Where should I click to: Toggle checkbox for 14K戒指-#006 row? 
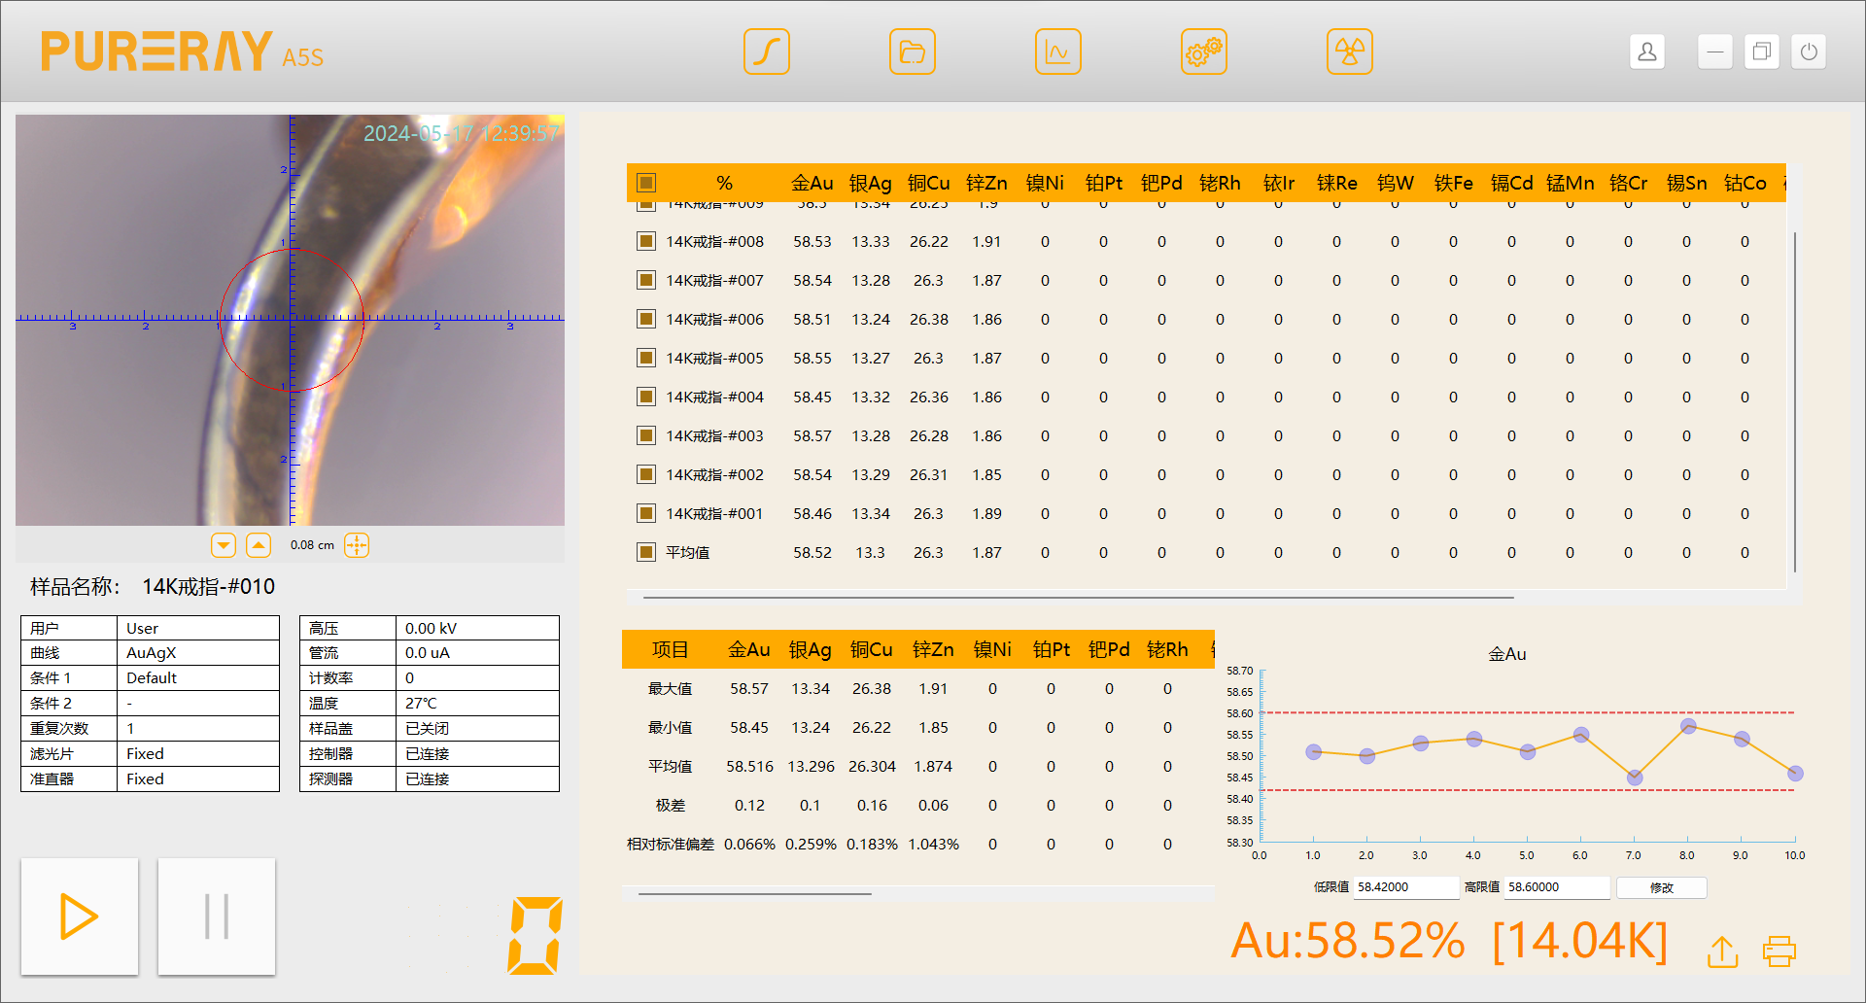point(646,319)
